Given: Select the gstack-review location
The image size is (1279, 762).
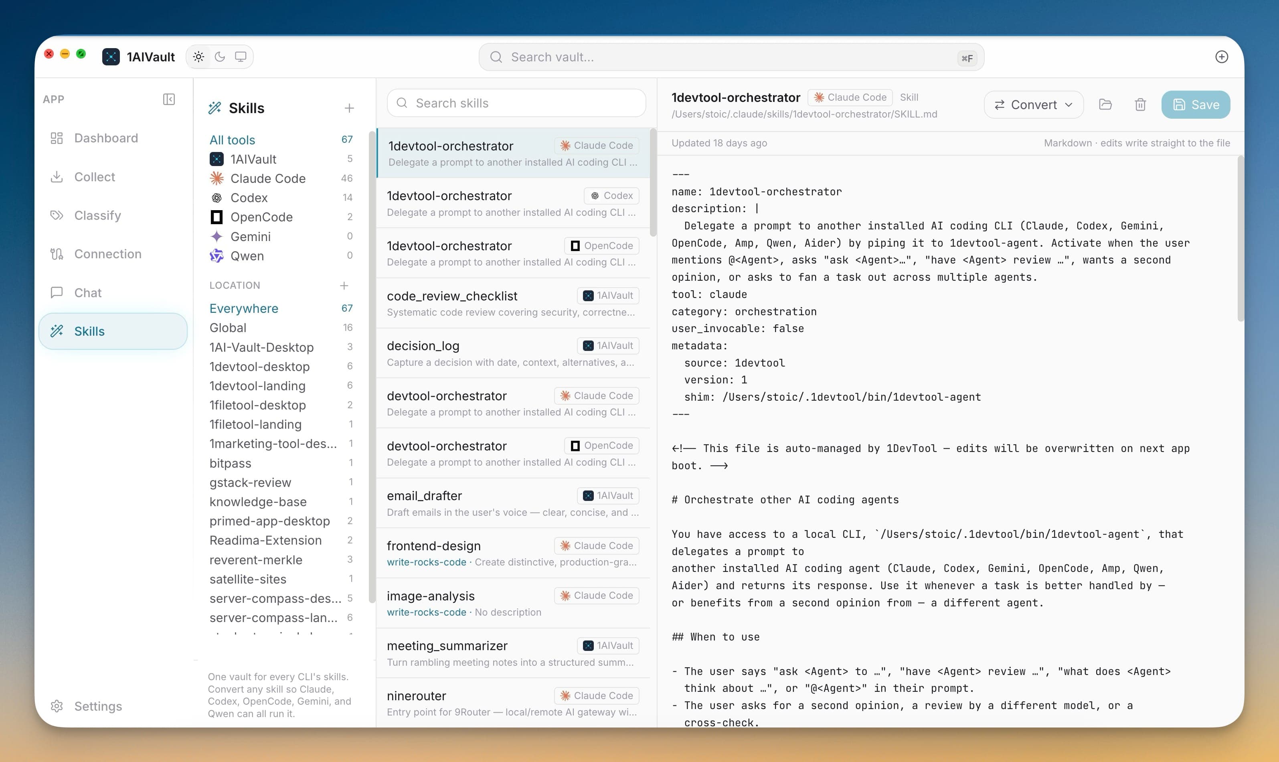Looking at the screenshot, I should pos(281,482).
